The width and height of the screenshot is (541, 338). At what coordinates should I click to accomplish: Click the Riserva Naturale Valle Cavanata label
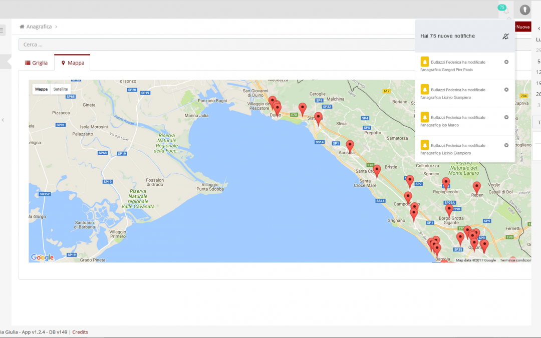point(138,199)
